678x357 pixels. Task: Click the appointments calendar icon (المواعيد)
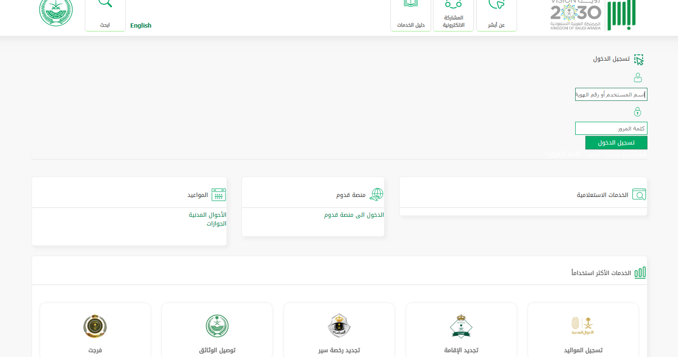click(219, 195)
